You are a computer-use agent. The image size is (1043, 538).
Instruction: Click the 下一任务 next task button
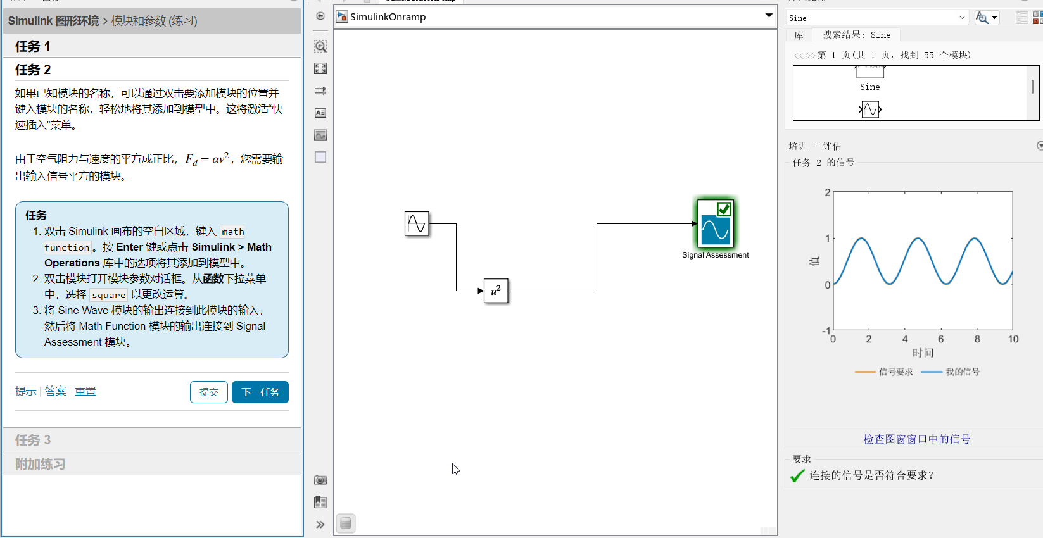(x=260, y=392)
